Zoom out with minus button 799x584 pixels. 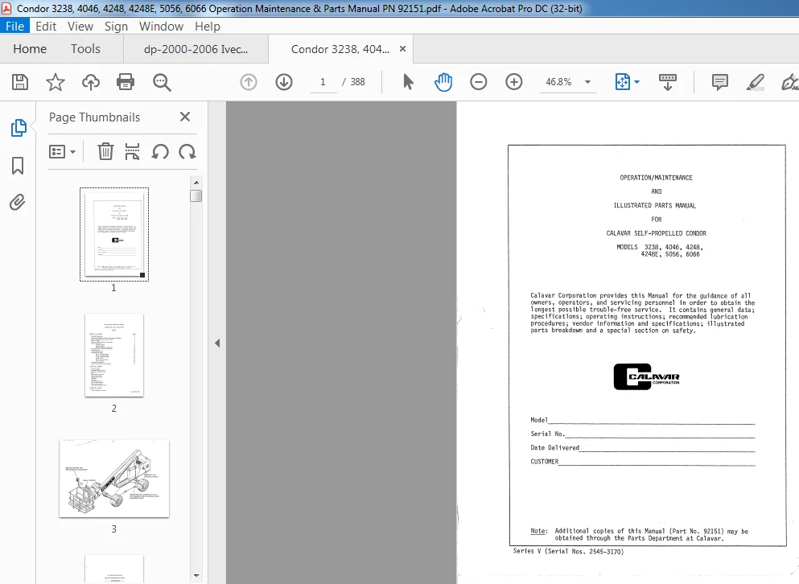tap(479, 82)
